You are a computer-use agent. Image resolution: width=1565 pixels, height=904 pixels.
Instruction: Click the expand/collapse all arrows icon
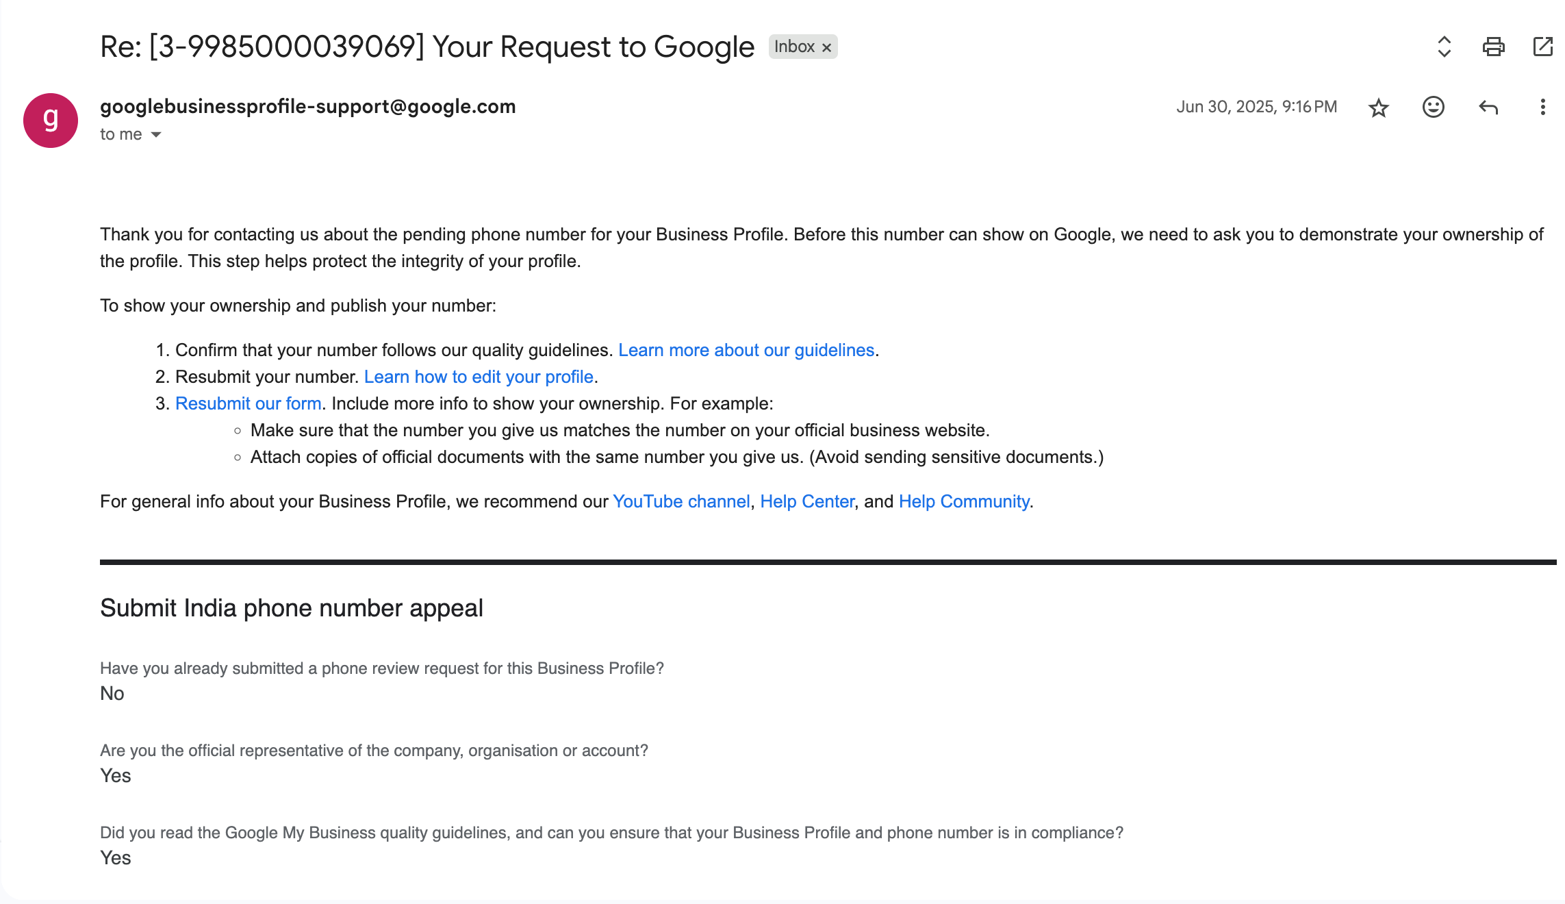point(1444,47)
